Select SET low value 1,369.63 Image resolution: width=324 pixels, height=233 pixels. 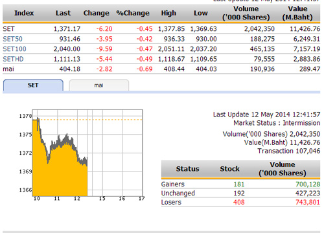click(x=203, y=29)
